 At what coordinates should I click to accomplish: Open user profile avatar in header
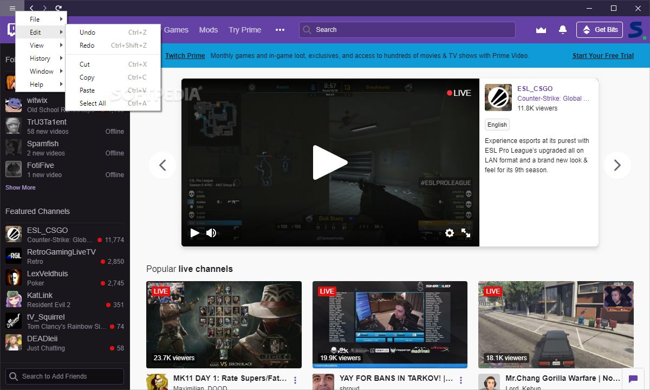[x=637, y=30]
